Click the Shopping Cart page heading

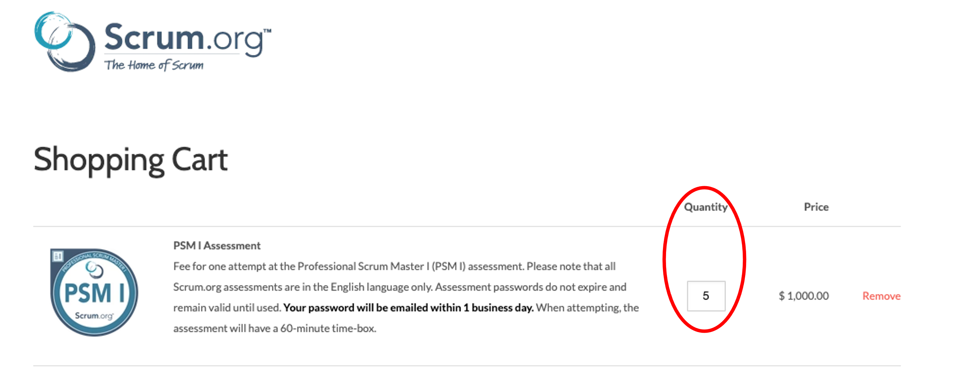pos(130,160)
